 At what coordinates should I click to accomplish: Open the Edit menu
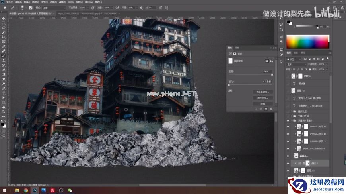tap(18, 2)
